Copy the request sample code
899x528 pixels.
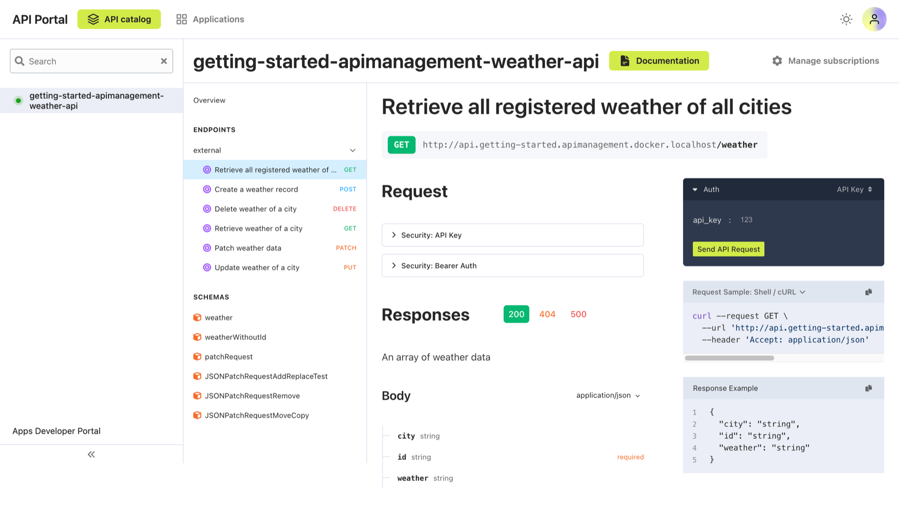pos(869,292)
